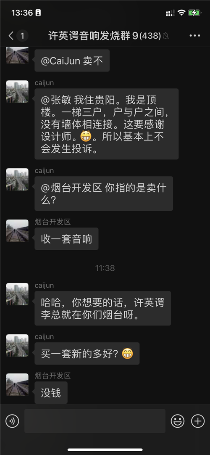The height and width of the screenshot is (455, 210).
Task: Tap the battery icon in status bar
Action: [x=194, y=13]
